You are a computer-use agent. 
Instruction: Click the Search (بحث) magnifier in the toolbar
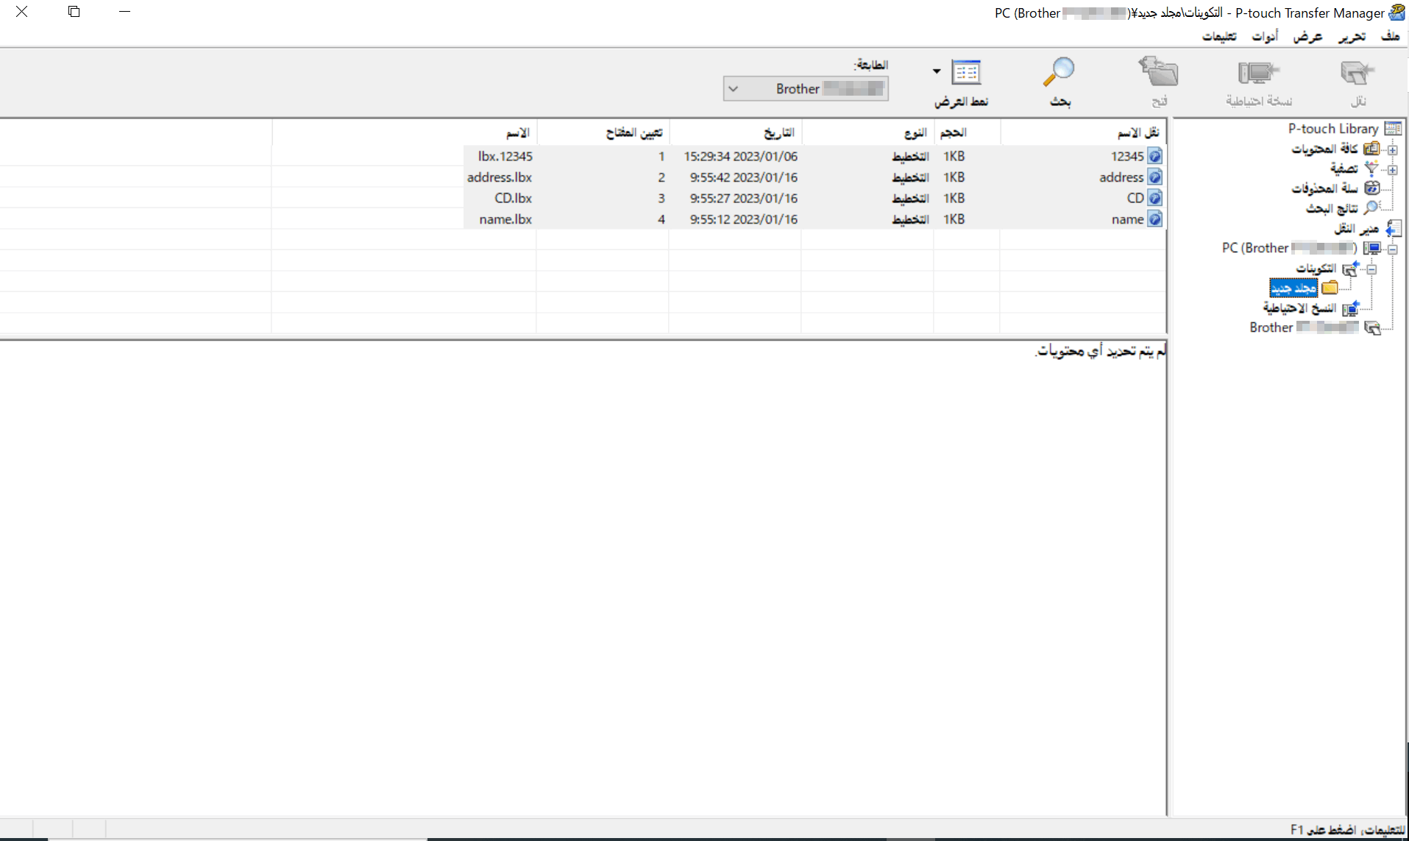1060,73
